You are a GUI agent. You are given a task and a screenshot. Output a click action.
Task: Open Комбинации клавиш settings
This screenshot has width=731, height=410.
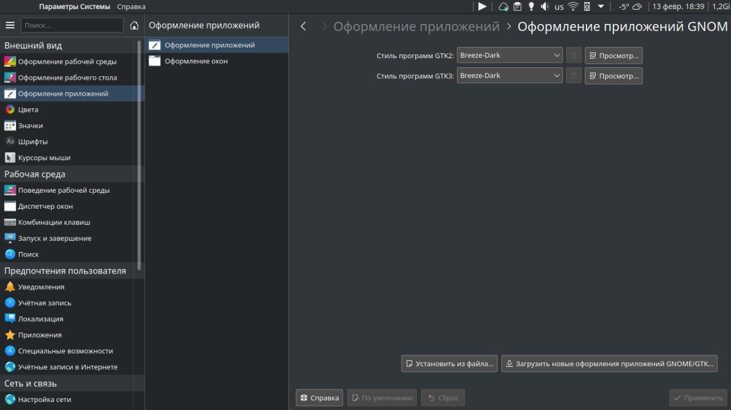click(72, 222)
